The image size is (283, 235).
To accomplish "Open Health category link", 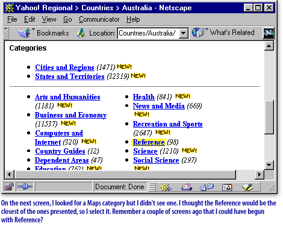I will 144,97.
